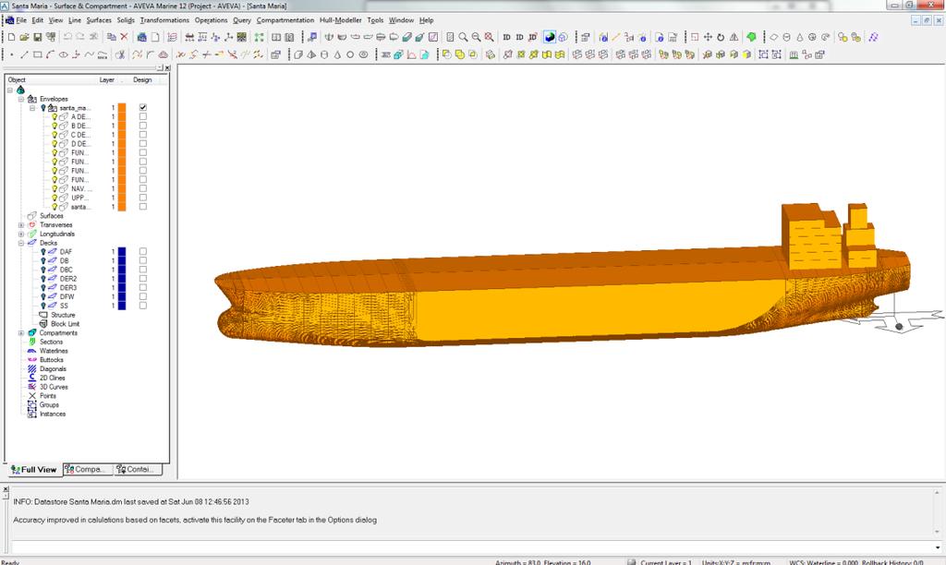Select the Ellipse drawing tool

pos(63,54)
